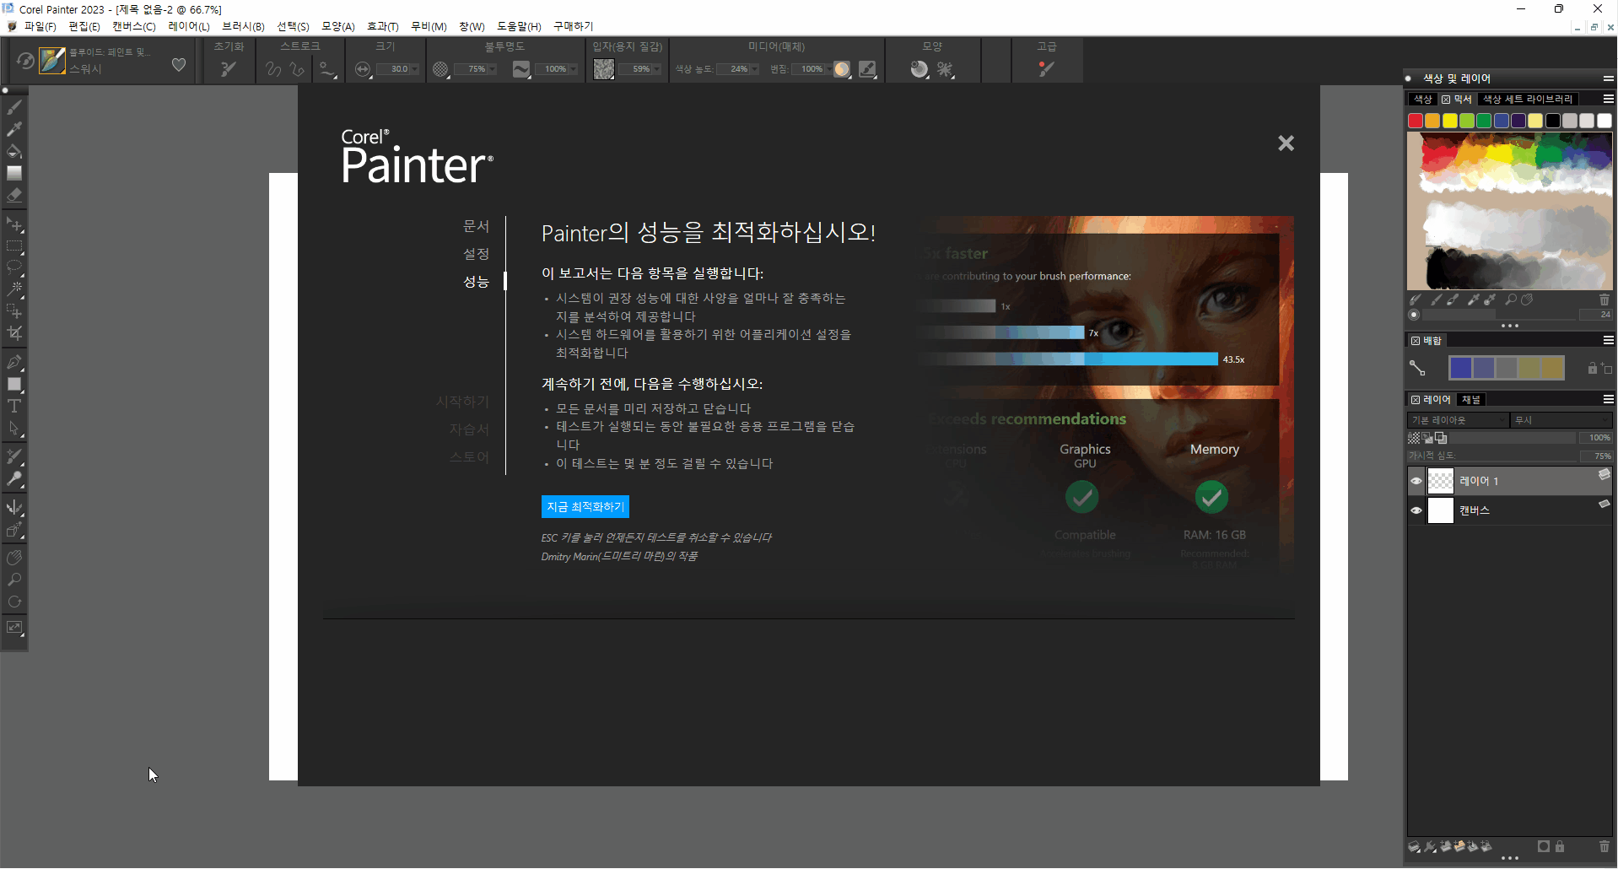Click the brush reset icon under 초기화

[229, 69]
